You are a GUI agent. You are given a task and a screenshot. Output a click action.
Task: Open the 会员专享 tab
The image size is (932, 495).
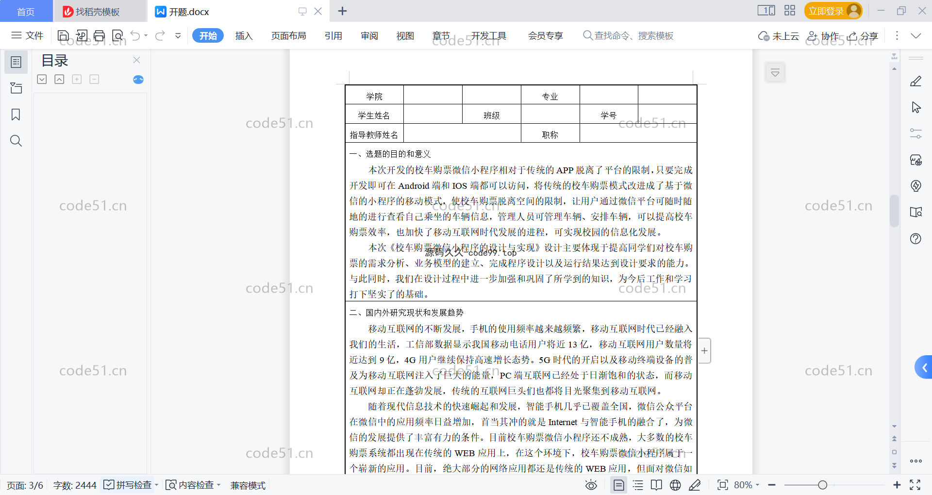click(546, 35)
